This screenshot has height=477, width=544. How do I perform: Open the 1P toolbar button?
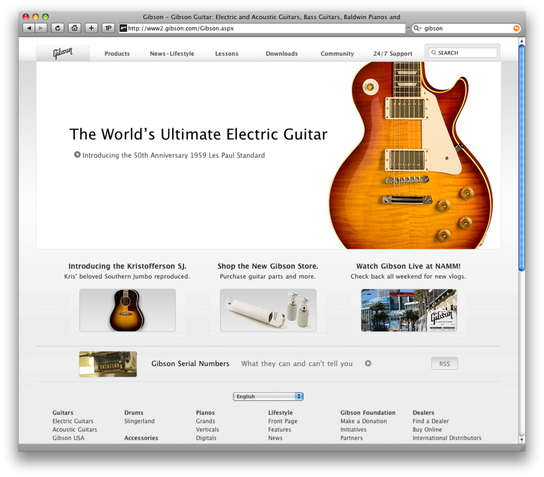[108, 28]
